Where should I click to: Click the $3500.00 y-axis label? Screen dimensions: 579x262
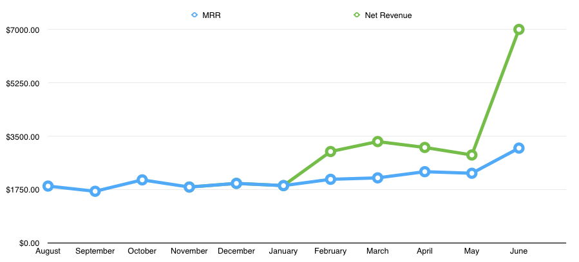point(22,136)
